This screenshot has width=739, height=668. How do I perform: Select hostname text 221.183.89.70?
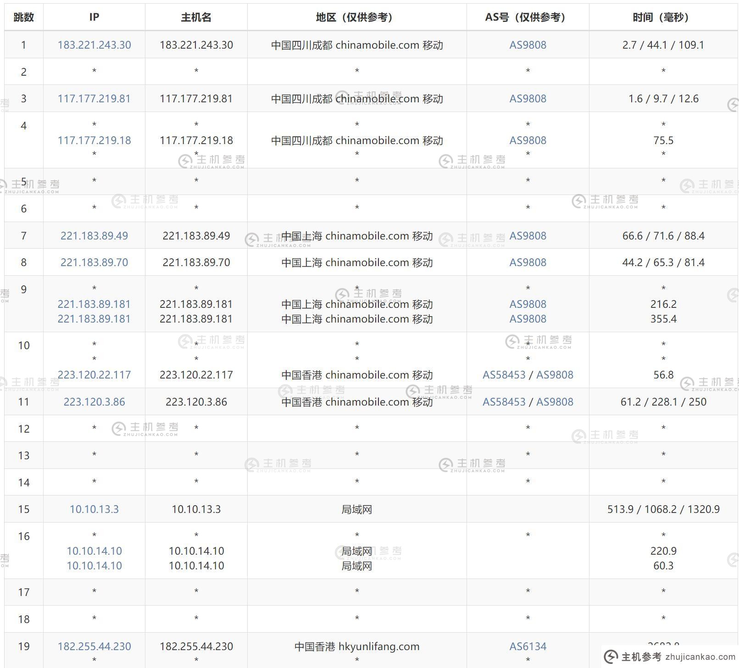pos(196,262)
